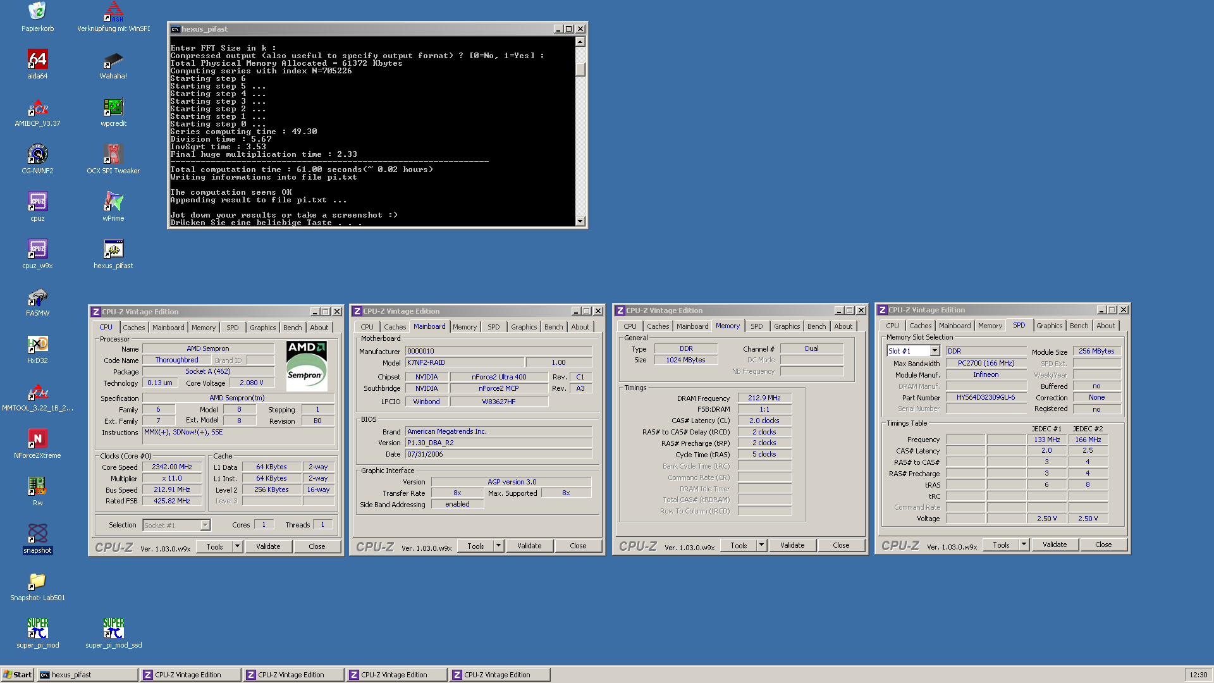Launch the Rw desktop icon
The width and height of the screenshot is (1214, 683).
[37, 486]
